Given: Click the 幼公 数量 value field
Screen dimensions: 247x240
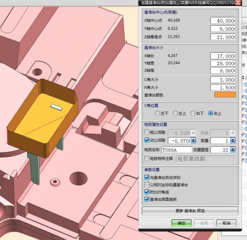Looking at the screenshot, I should 220,140.
